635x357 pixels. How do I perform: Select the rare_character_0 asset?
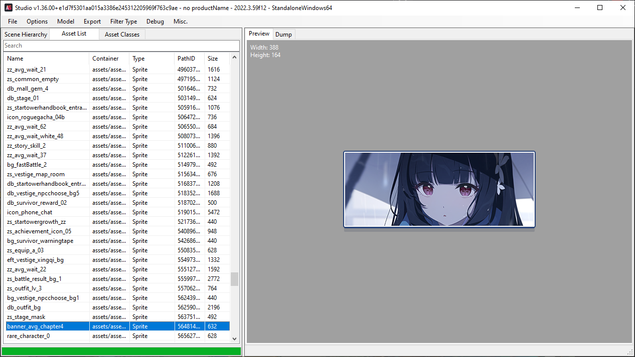(117, 336)
